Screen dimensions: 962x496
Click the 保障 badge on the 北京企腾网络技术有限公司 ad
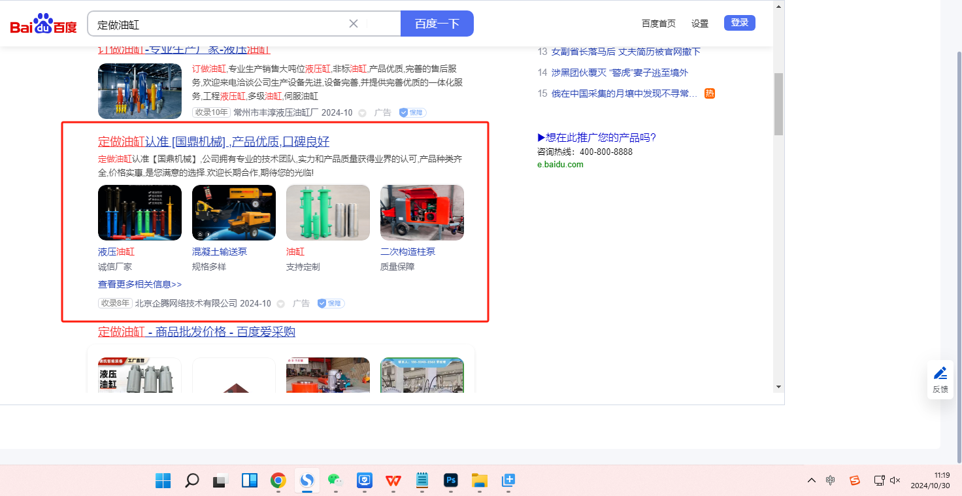pyautogui.click(x=331, y=303)
